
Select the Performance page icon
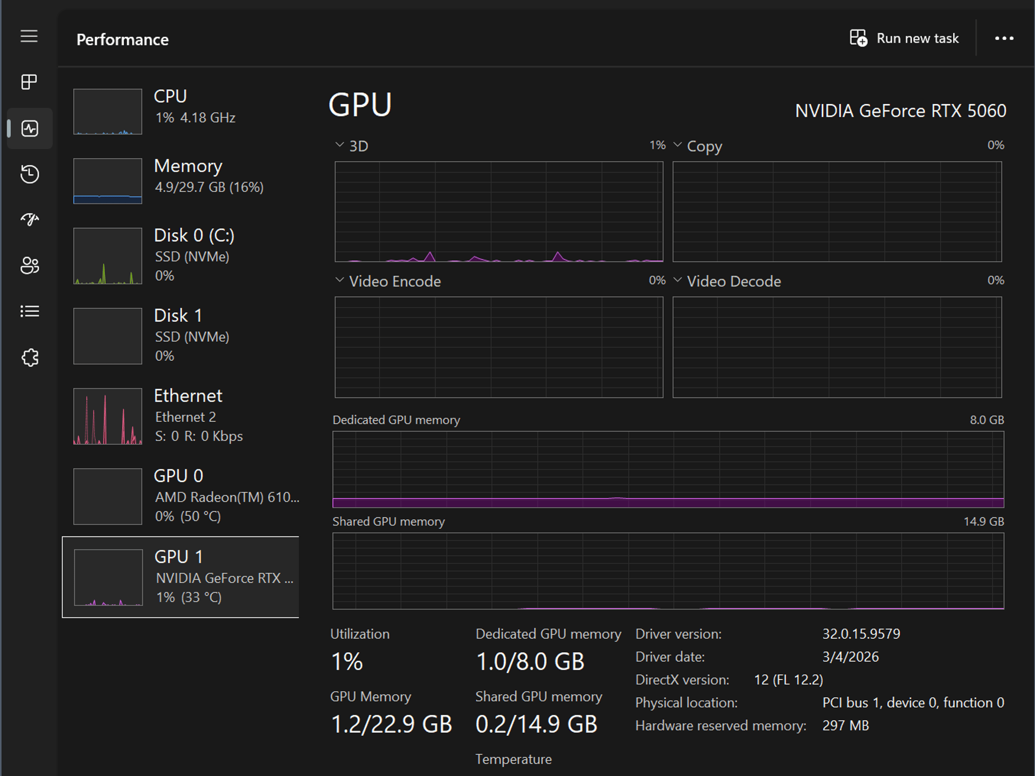coord(30,128)
